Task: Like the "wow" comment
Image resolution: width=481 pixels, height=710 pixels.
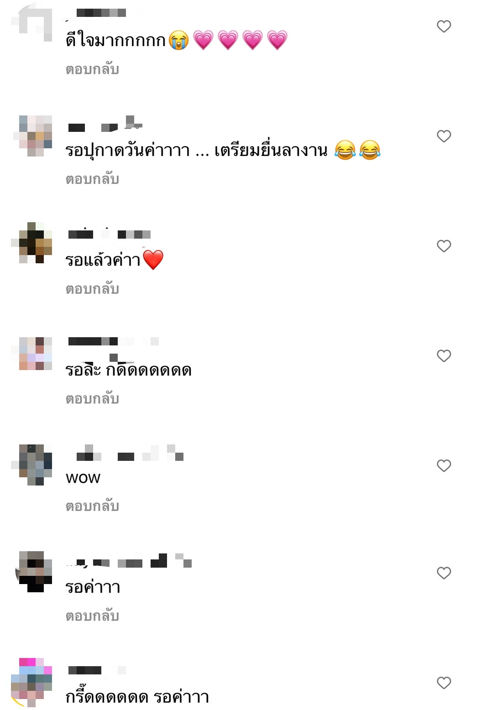Action: 444,465
